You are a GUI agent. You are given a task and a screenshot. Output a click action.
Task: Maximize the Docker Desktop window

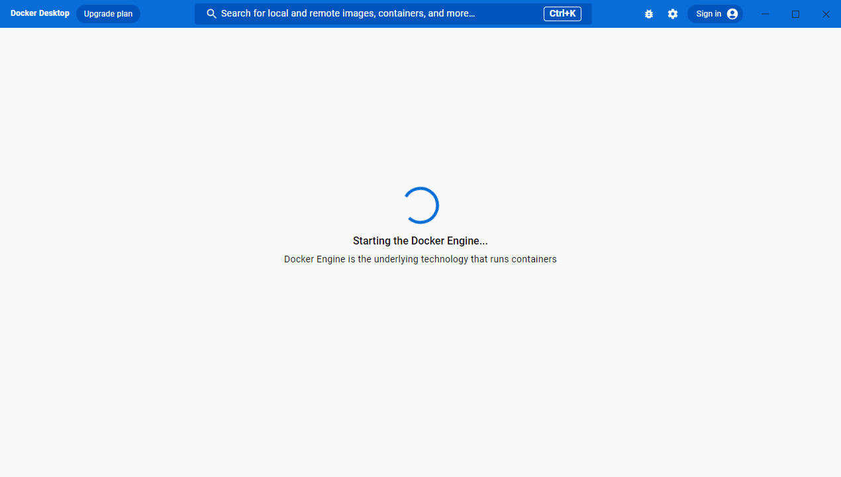click(x=795, y=14)
